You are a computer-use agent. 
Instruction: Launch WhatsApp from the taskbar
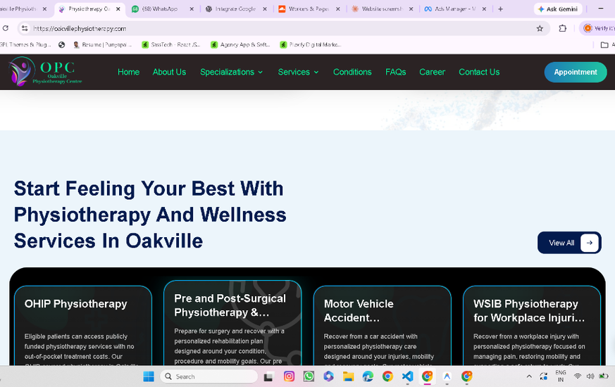309,376
